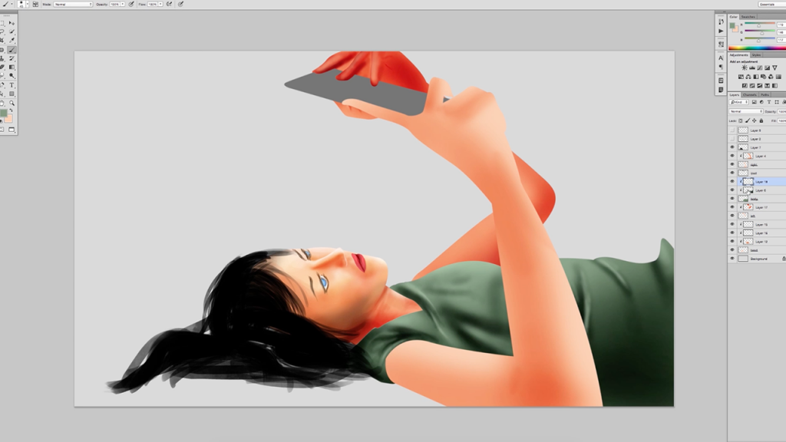Add a Color Balance adjustment

pos(748,77)
